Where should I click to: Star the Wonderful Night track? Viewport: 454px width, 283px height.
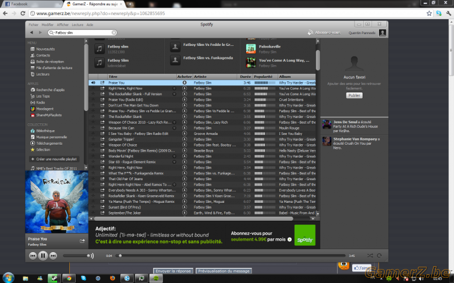pyautogui.click(x=93, y=156)
